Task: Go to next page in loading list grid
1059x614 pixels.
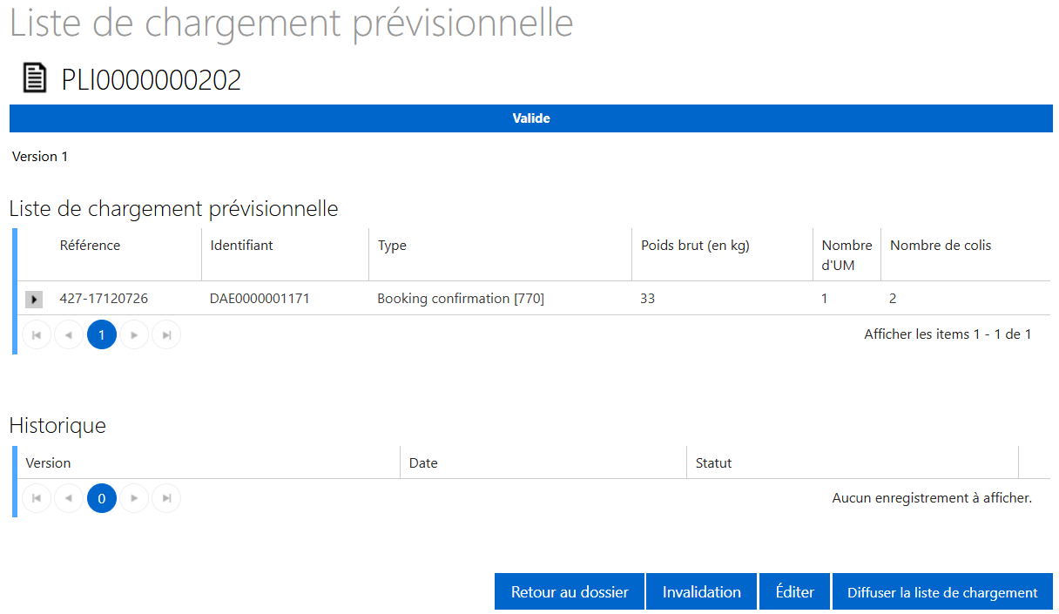Action: point(134,334)
